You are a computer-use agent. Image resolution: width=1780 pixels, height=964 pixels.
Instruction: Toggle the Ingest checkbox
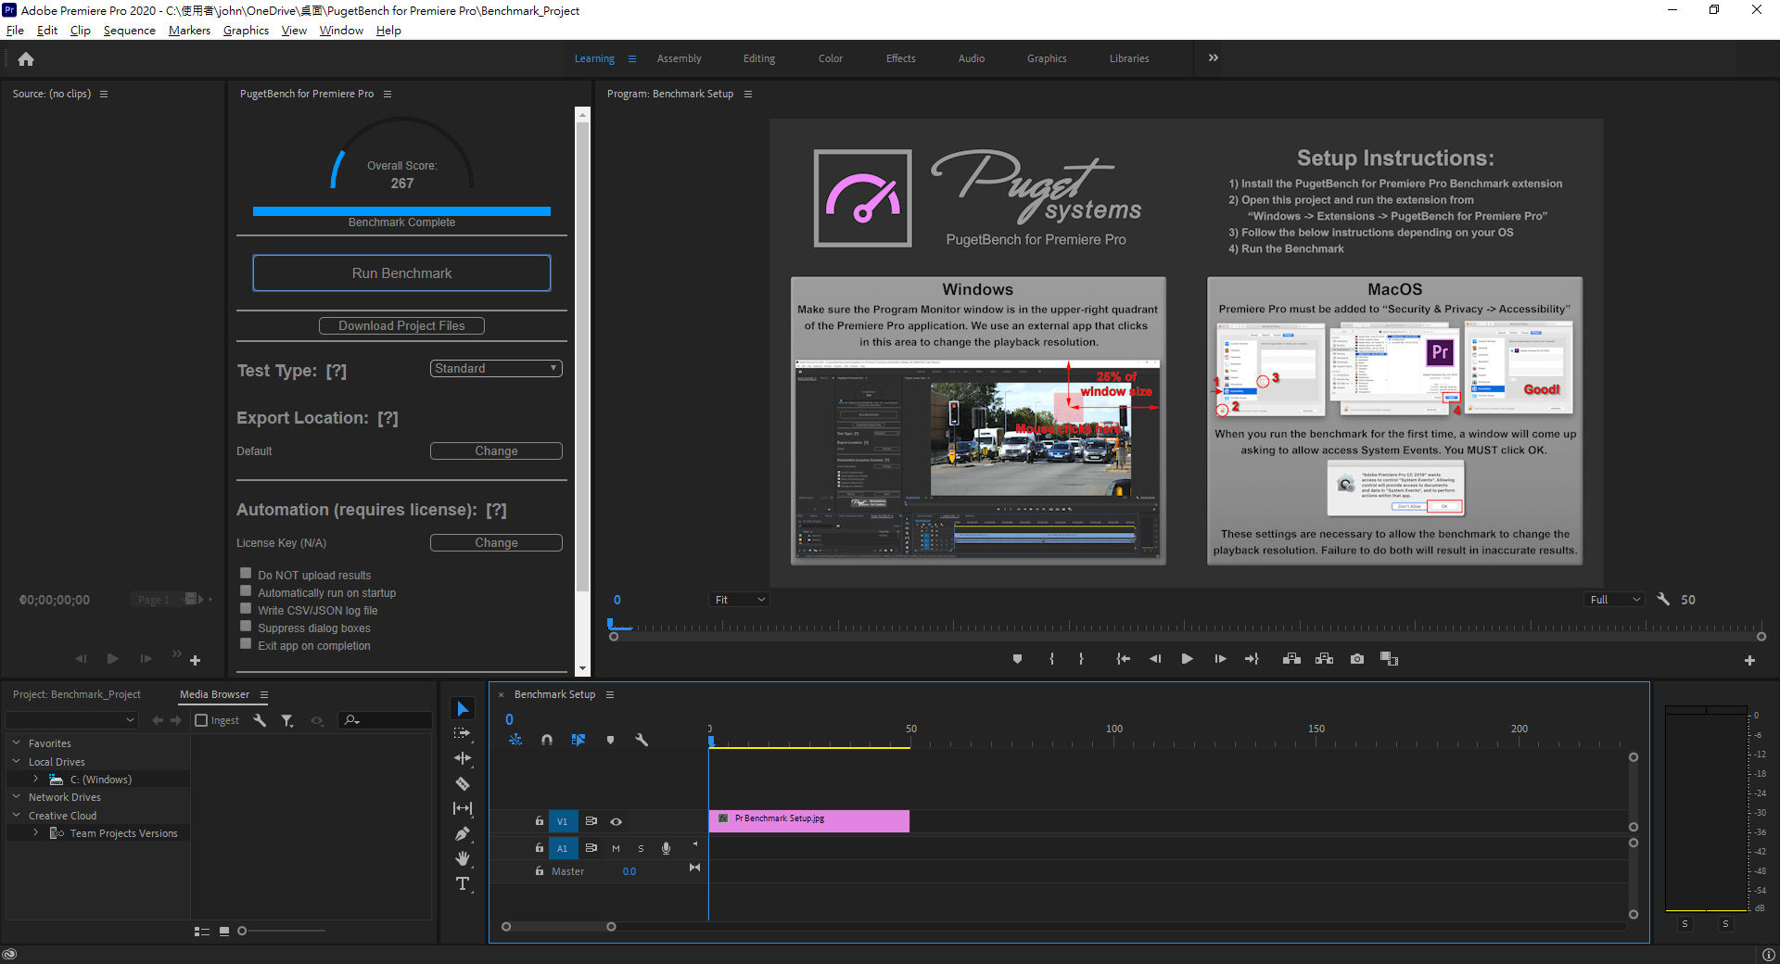201,720
